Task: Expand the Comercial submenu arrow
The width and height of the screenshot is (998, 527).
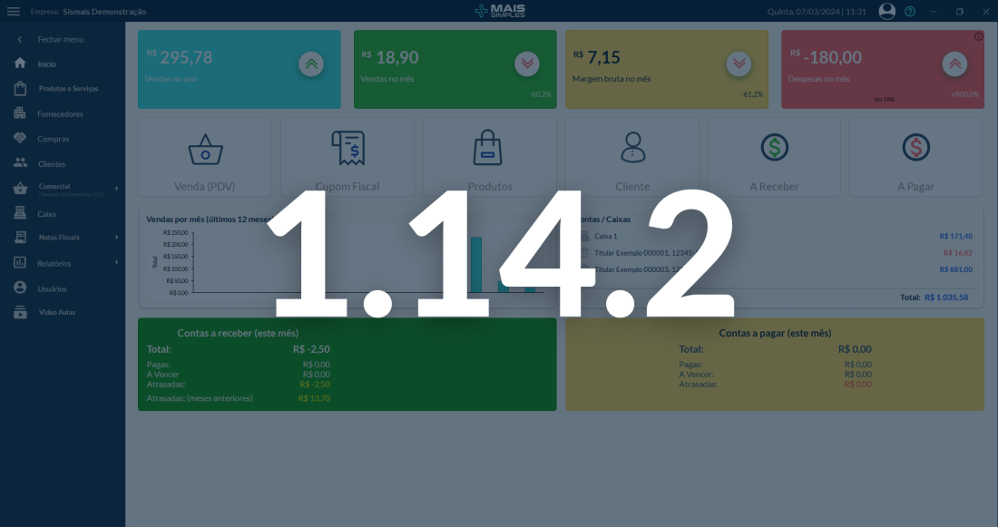Action: (x=116, y=189)
